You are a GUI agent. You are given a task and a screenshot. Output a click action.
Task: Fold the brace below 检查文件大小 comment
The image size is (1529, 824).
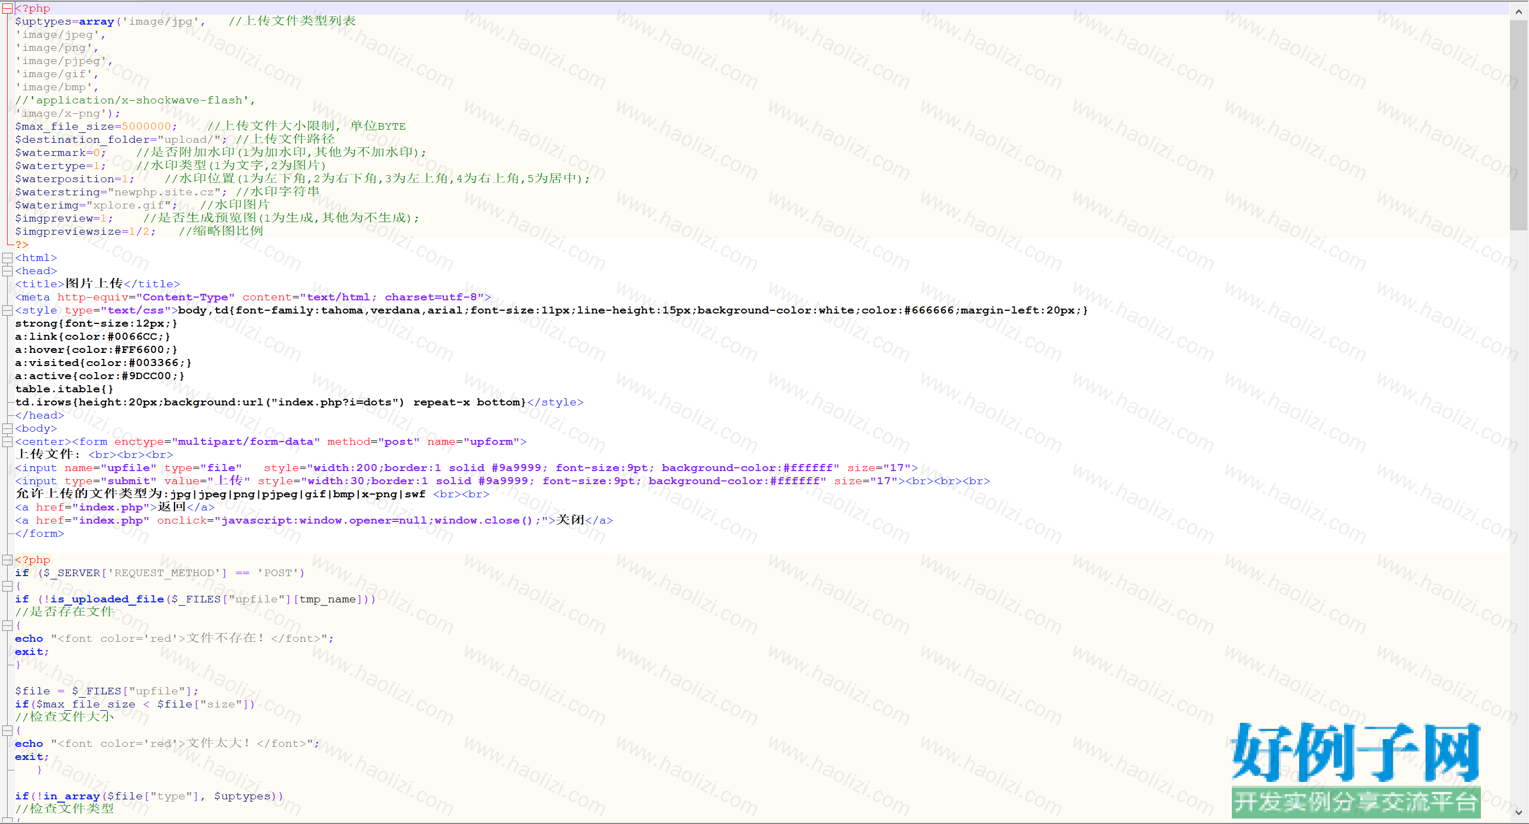(7, 730)
